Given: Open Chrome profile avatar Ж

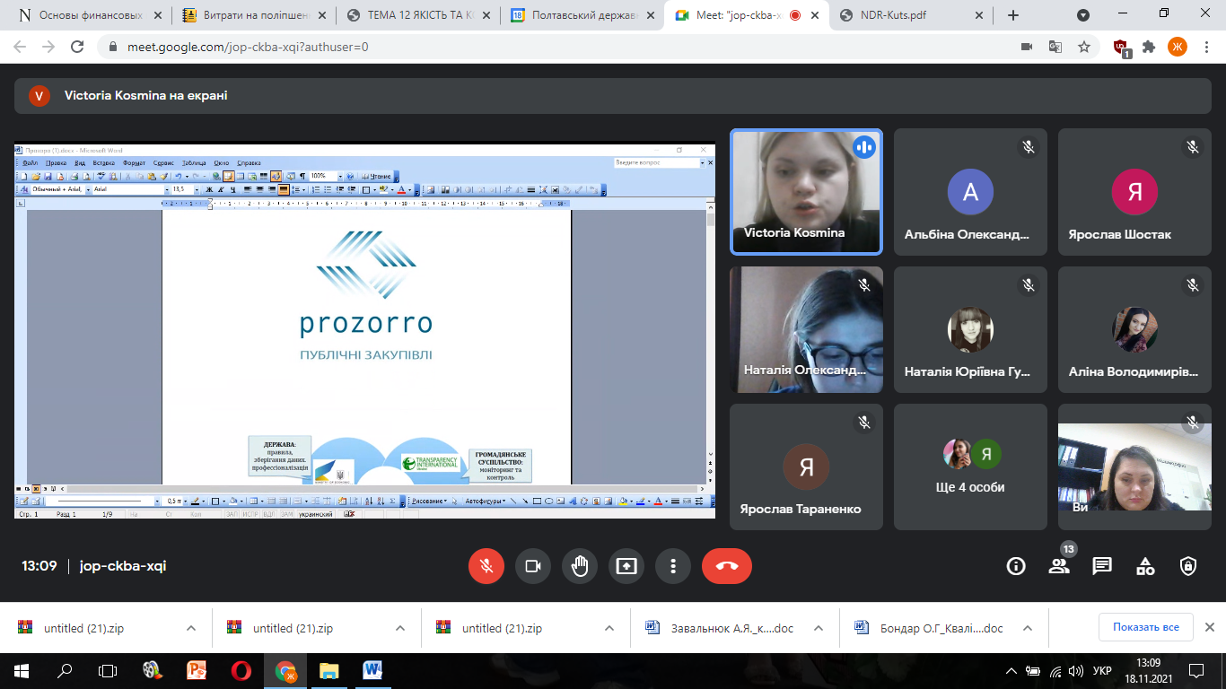Looking at the screenshot, I should tap(1178, 47).
